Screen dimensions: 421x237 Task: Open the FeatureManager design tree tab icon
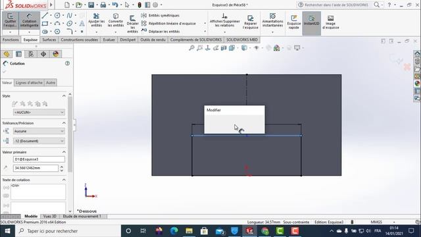coord(7,54)
